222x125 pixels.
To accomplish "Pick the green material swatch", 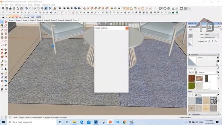I will pos(192,86).
